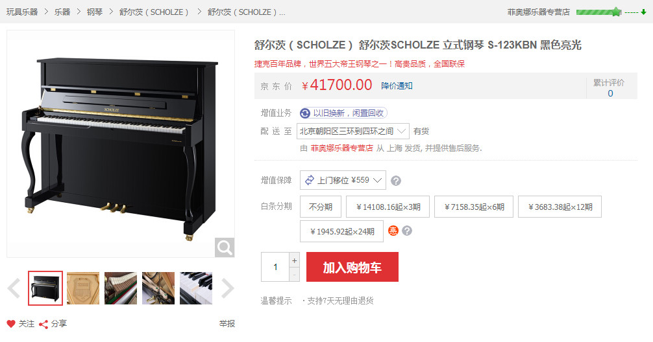Click the orange 惠 discount icon

pos(393,231)
